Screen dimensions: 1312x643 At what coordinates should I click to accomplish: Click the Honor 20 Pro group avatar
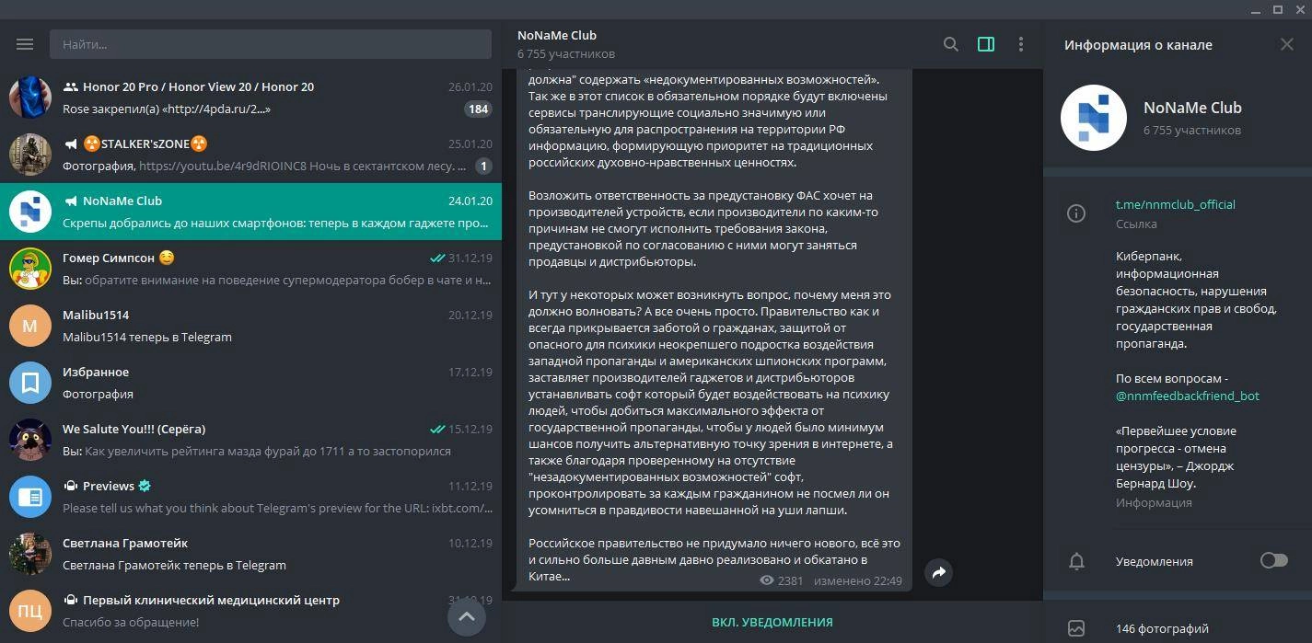coord(29,98)
